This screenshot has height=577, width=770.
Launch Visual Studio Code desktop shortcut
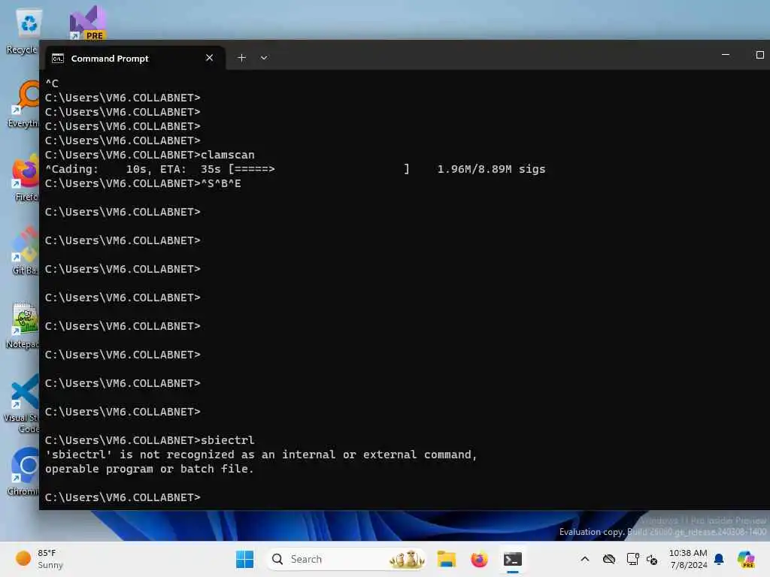23,403
